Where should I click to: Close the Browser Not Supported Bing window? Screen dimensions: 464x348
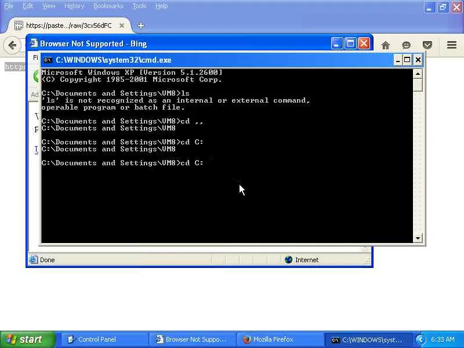(364, 44)
